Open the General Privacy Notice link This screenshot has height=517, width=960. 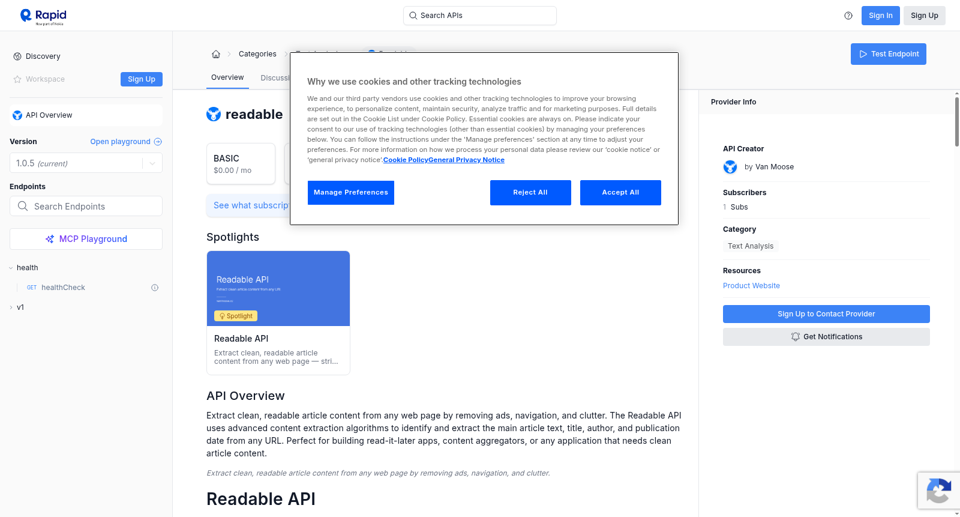(466, 160)
